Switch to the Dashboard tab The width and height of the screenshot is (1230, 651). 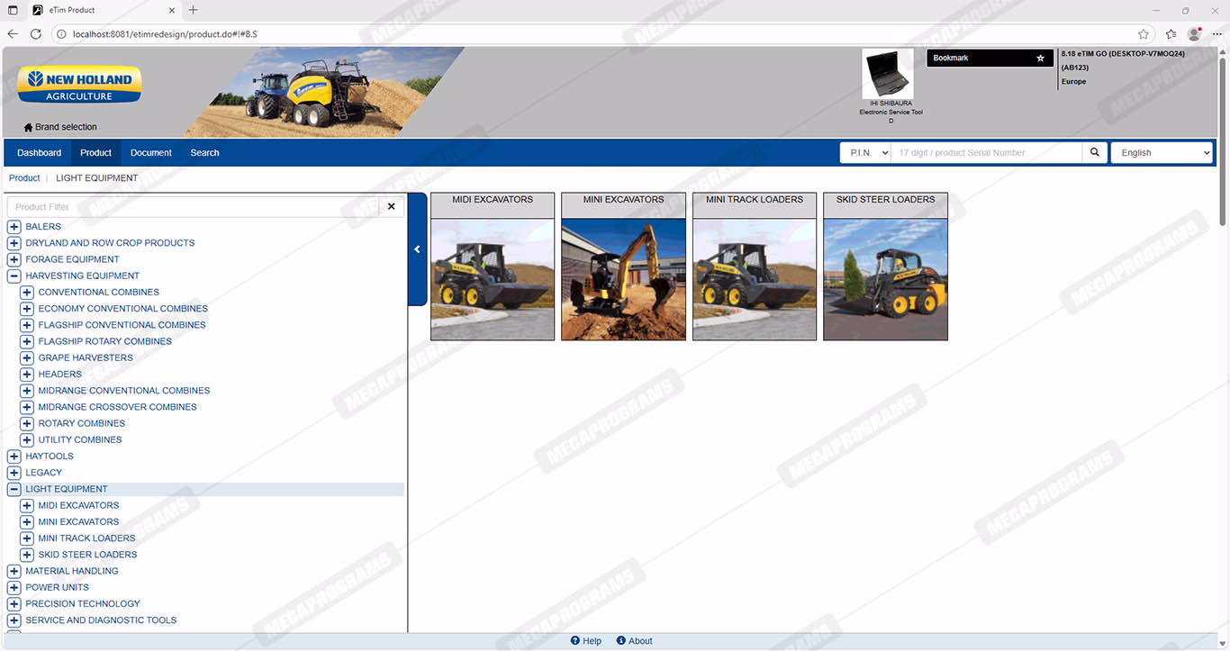(40, 153)
